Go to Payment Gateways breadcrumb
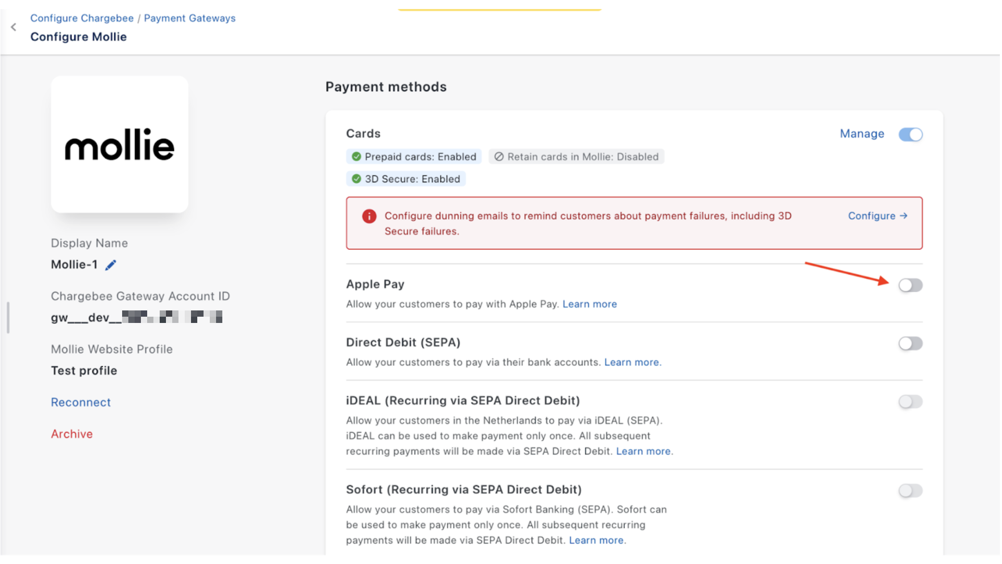The image size is (1002, 564). coord(189,18)
